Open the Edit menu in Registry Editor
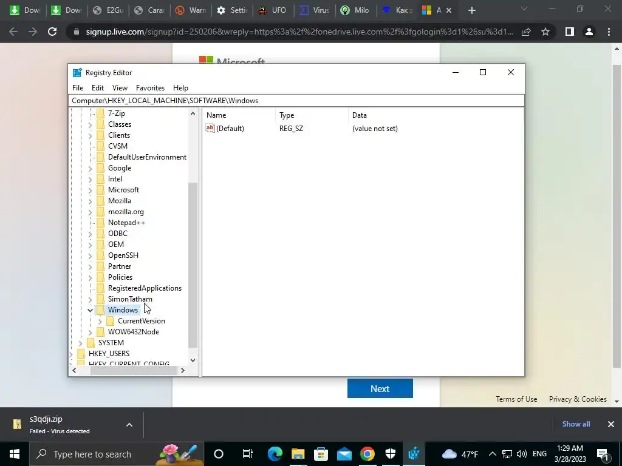 click(98, 88)
